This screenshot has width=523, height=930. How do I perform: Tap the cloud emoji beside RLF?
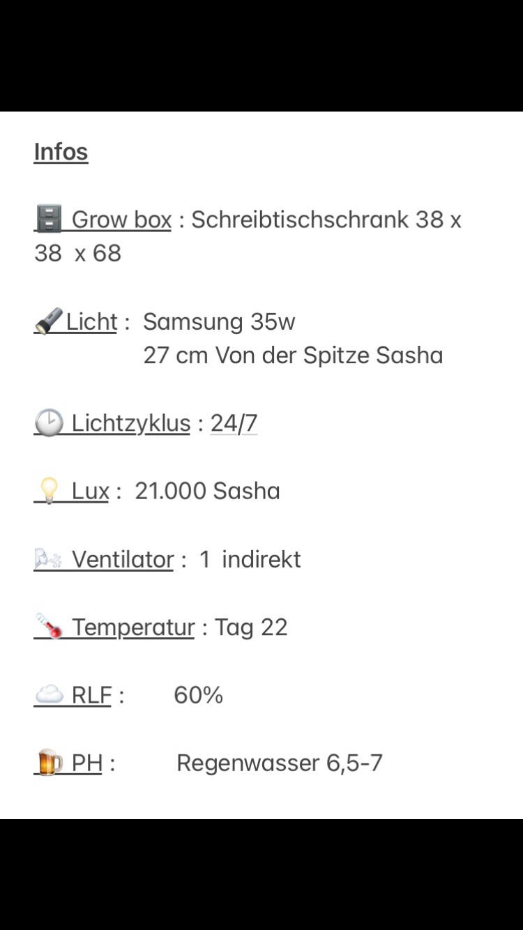pos(48,694)
